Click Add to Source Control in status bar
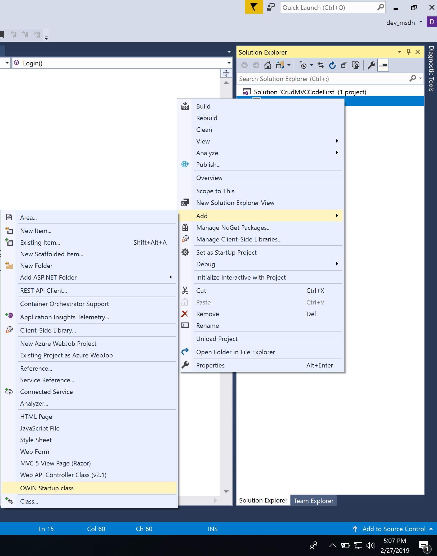 click(394, 529)
